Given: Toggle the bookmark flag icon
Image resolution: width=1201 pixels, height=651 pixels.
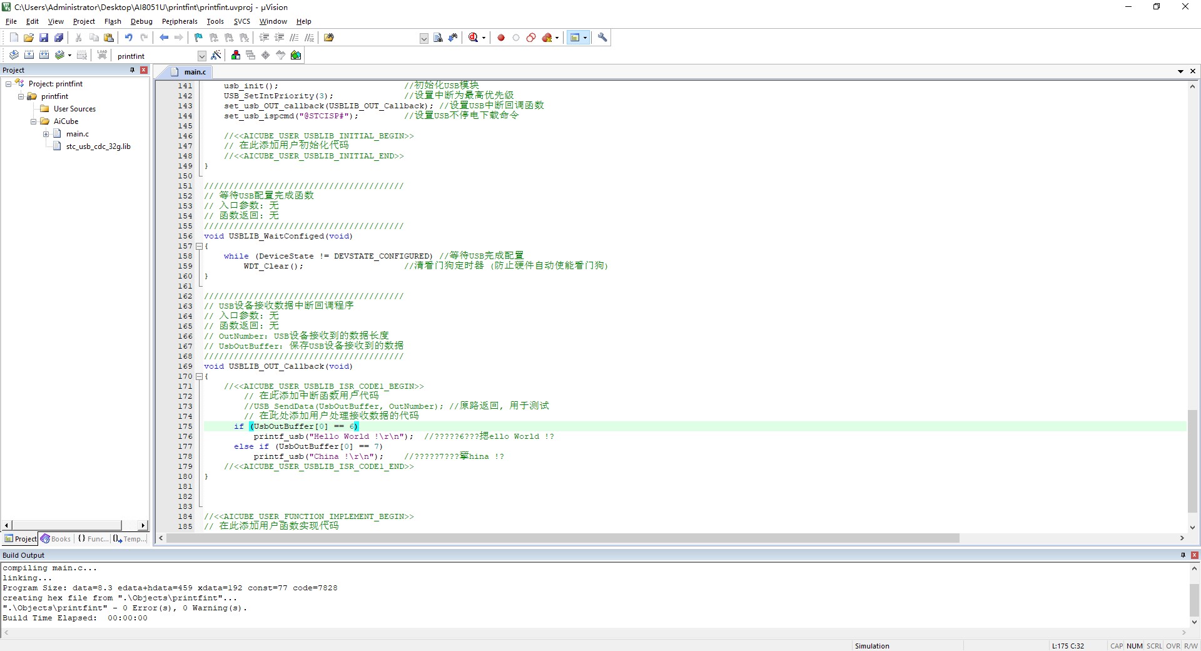Looking at the screenshot, I should click(198, 38).
